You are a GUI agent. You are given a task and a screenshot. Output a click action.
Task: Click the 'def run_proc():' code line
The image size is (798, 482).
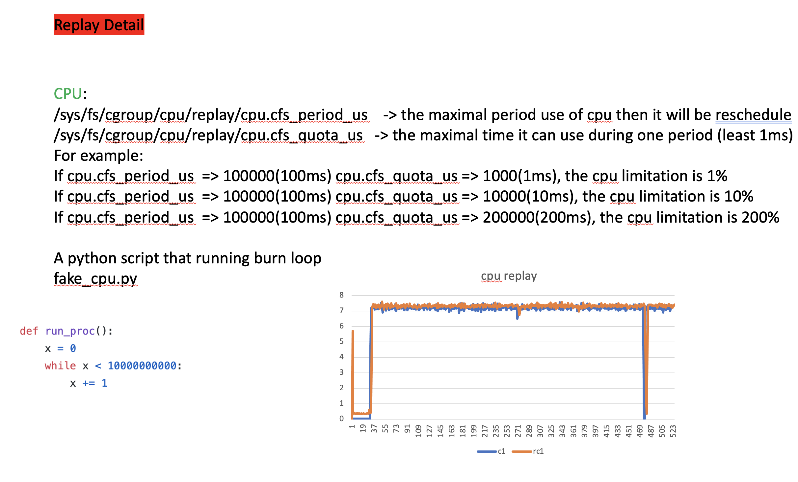click(66, 331)
